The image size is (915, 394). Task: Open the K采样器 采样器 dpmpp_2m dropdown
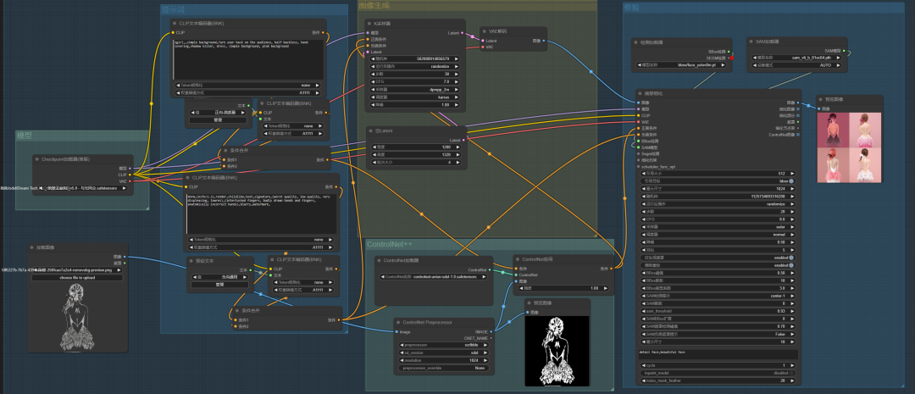pos(415,89)
